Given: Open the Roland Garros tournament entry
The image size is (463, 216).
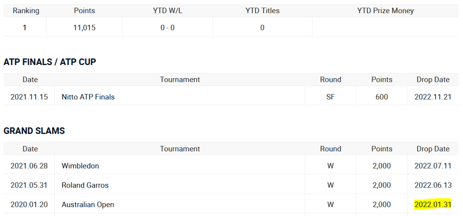Looking at the screenshot, I should tap(85, 185).
